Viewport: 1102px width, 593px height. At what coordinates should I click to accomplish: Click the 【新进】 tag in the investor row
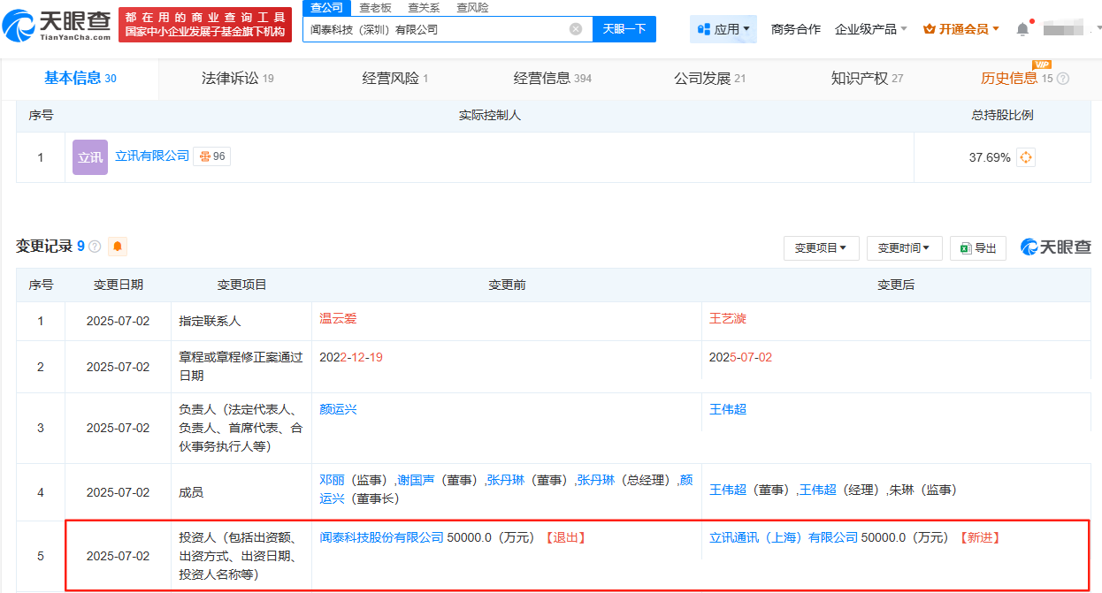click(979, 537)
